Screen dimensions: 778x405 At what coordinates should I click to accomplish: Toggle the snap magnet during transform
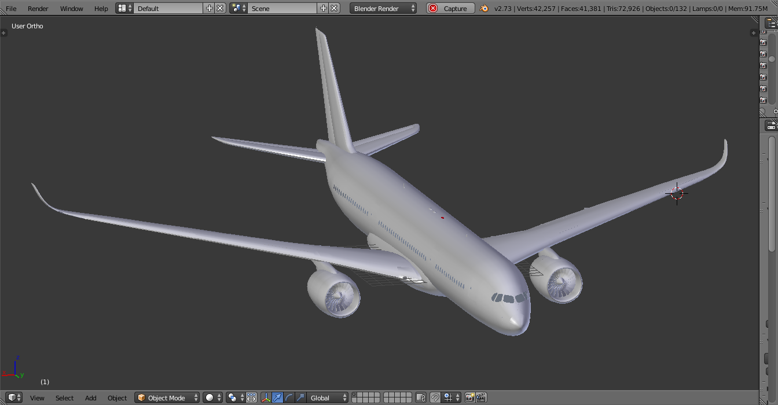[x=435, y=397]
